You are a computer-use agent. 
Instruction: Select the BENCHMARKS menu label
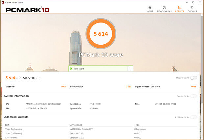point(164,11)
